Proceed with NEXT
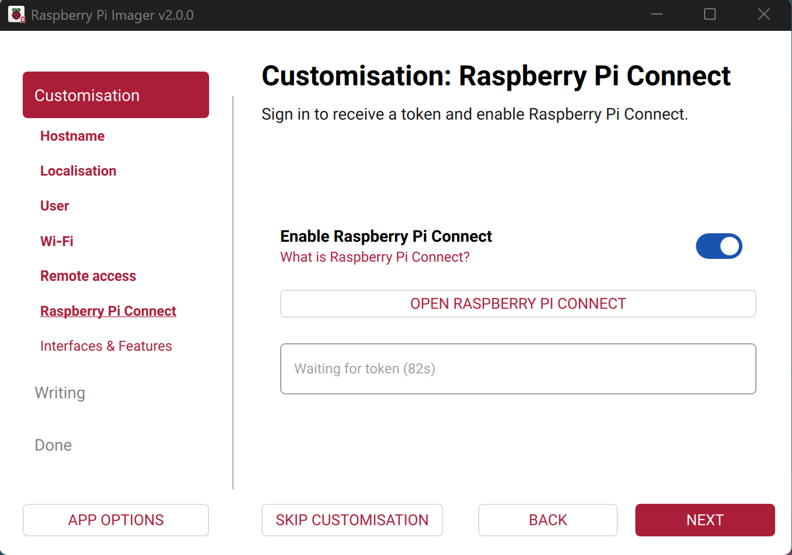The image size is (792, 555). click(x=705, y=520)
